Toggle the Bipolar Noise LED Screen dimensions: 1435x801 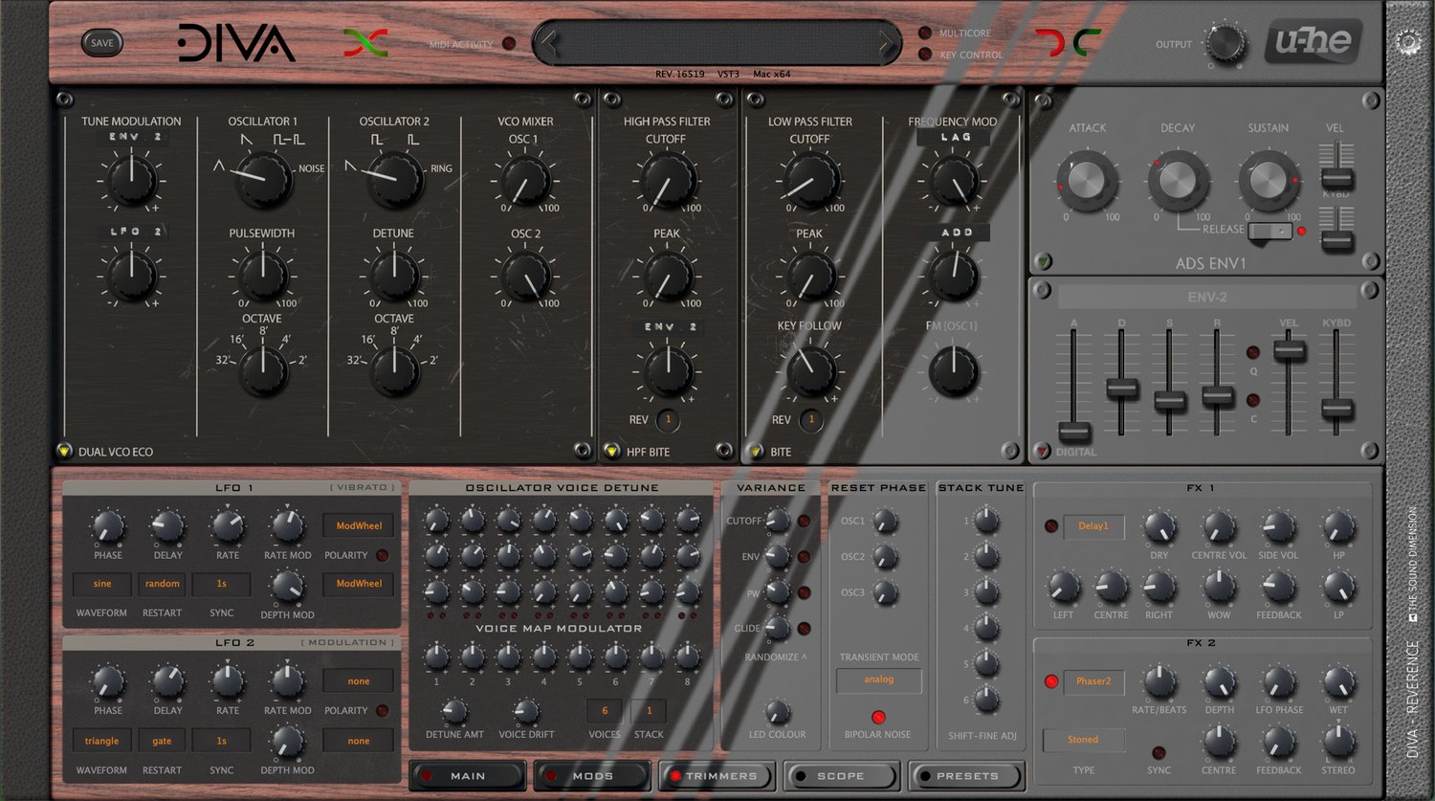[878, 717]
